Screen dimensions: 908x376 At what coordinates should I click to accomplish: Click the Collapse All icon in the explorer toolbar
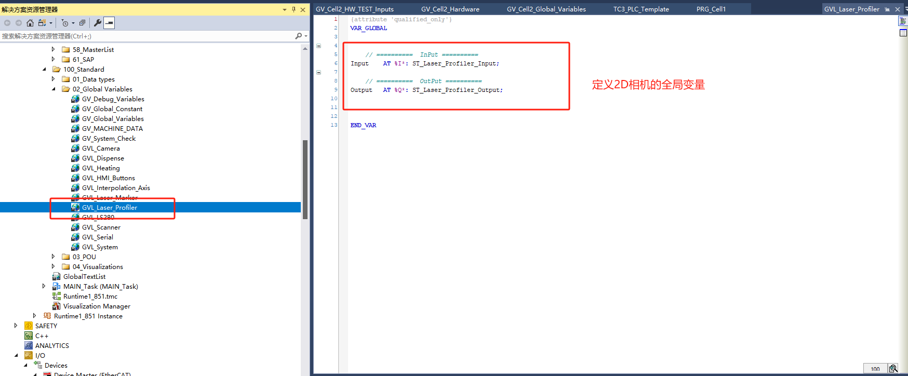[82, 23]
